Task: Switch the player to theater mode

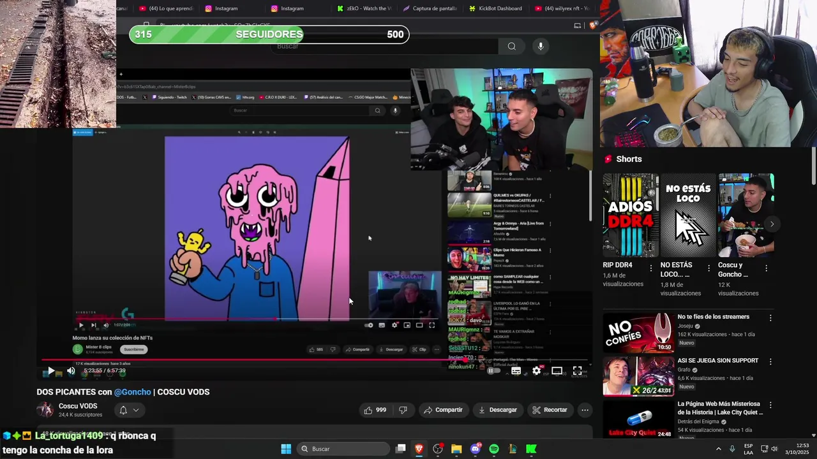Action: 557,370
